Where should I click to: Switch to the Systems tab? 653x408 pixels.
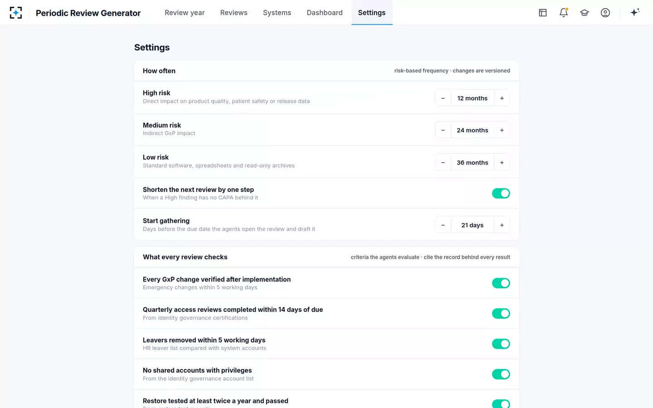click(277, 13)
